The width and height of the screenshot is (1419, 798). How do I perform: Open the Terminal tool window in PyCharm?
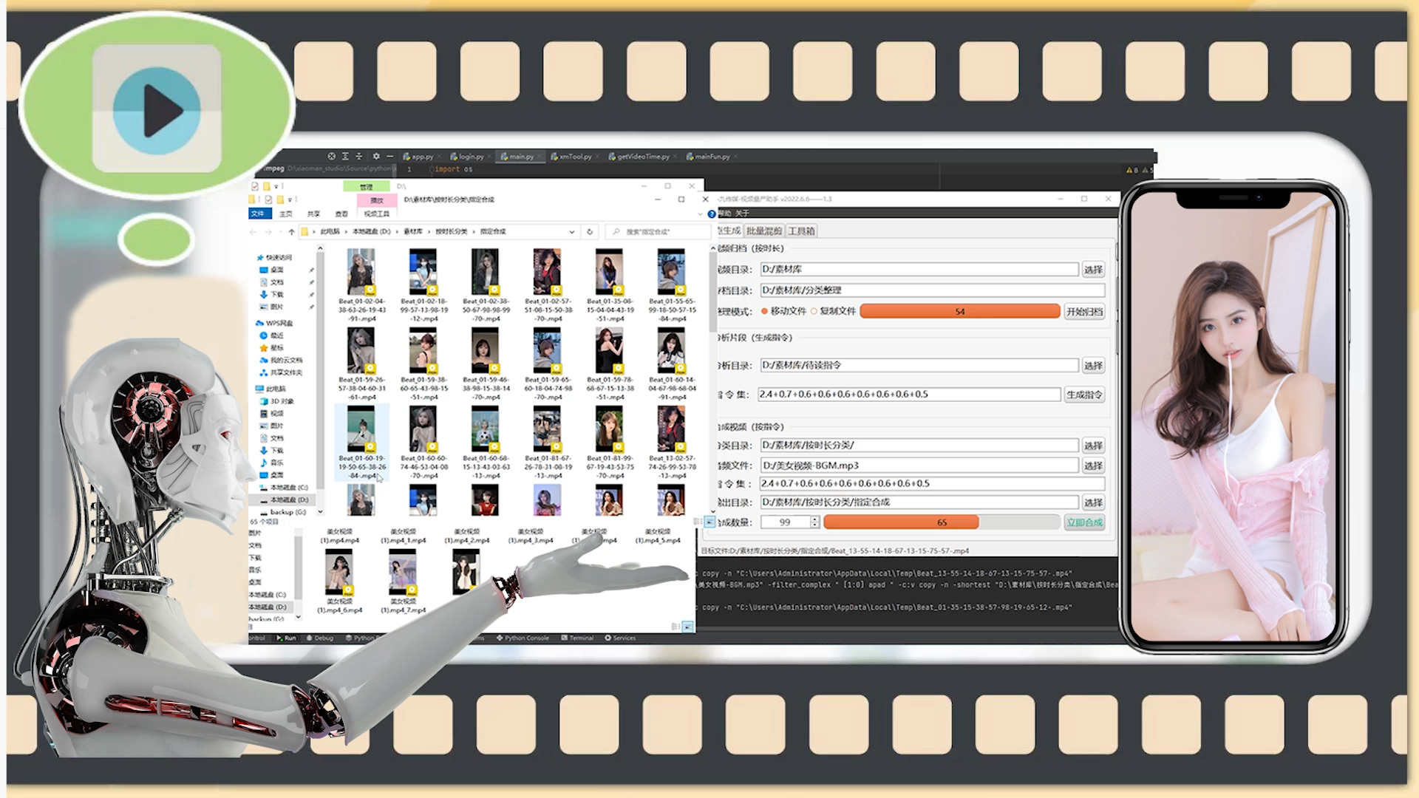click(x=577, y=638)
